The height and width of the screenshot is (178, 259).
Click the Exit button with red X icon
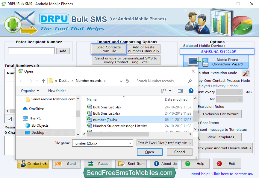pyautogui.click(x=227, y=164)
